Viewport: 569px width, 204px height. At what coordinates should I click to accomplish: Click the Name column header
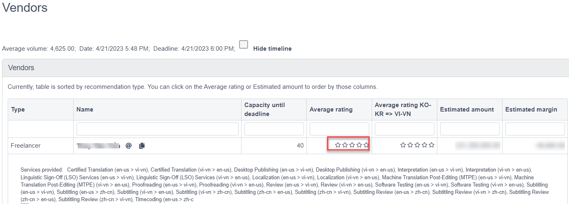(x=85, y=110)
